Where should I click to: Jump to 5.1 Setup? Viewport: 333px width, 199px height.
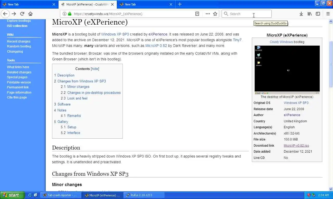[68, 127]
